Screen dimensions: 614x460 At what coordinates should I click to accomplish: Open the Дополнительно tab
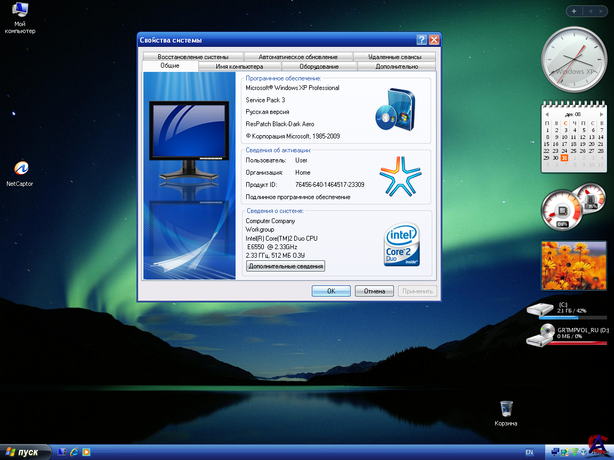pos(397,67)
